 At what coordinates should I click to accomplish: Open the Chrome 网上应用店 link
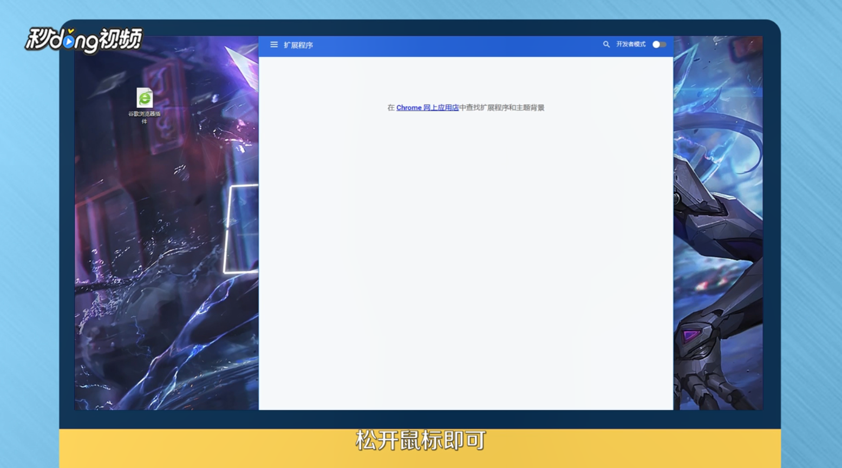427,108
